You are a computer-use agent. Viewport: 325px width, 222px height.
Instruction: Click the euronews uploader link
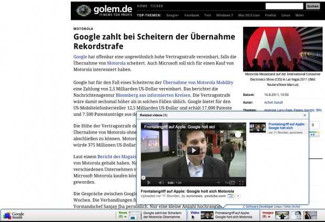click(194, 196)
